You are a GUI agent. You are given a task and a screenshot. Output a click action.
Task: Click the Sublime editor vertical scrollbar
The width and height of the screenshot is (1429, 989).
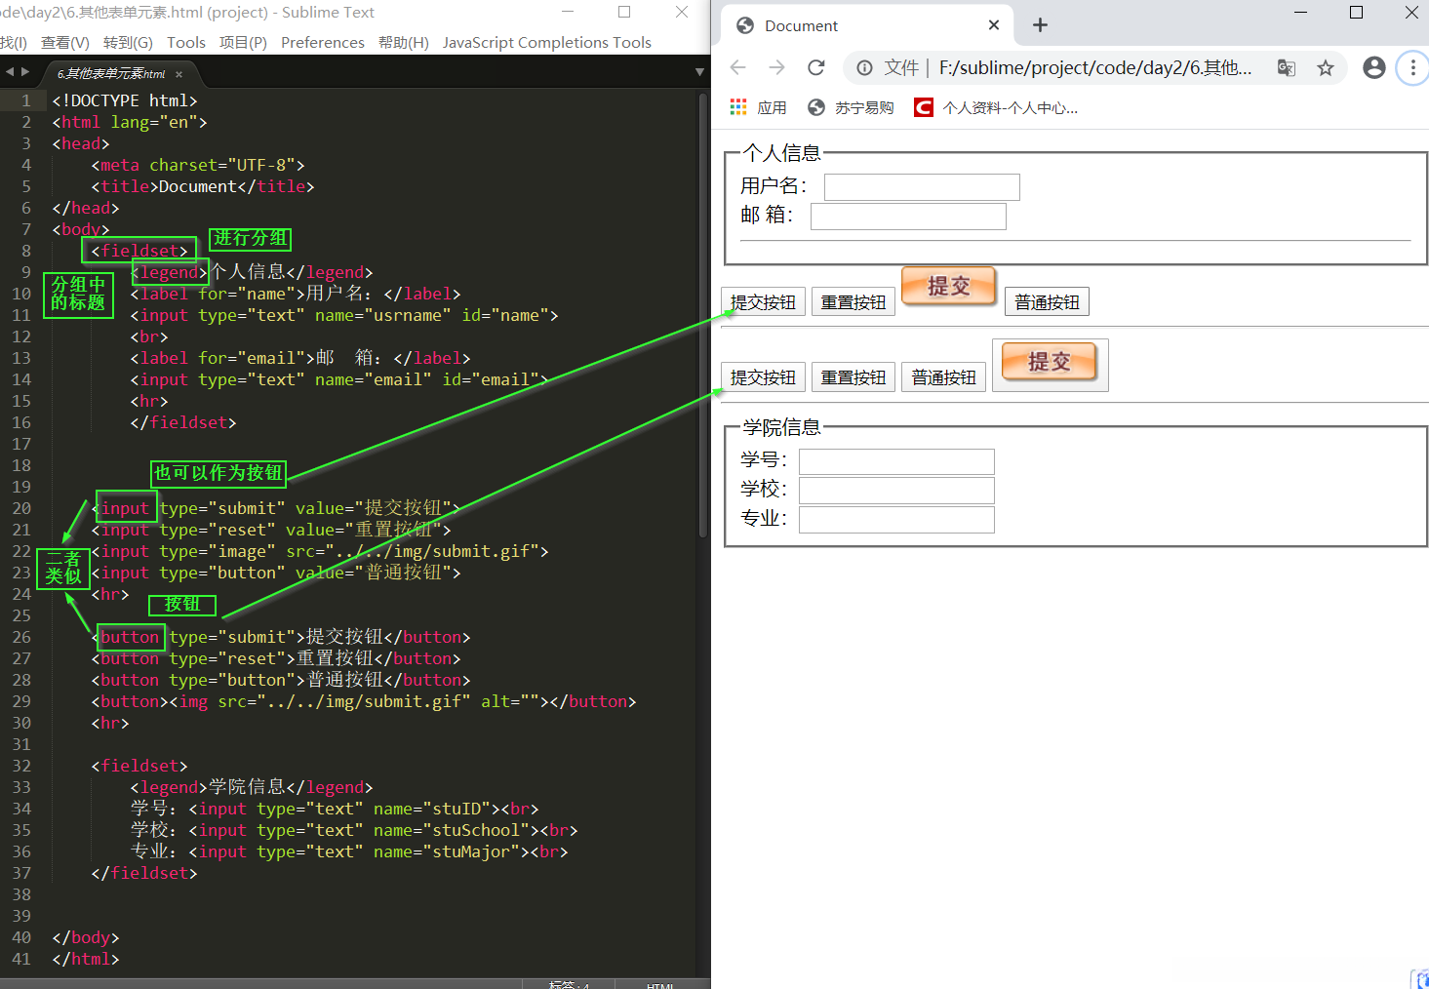coord(702,315)
